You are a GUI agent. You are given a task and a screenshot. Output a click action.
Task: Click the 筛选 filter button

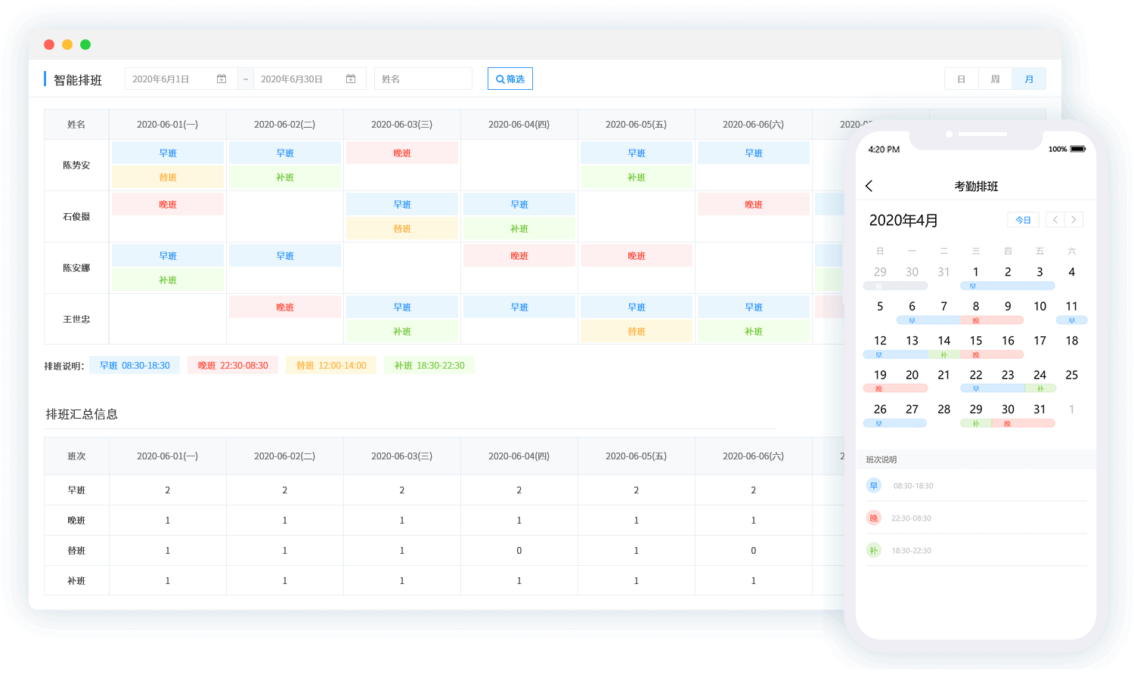pos(510,79)
